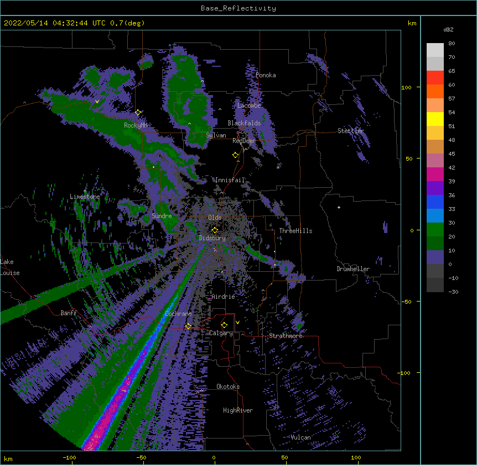477x465 pixels.
Task: Click the RockyMH label
Action: 136,125
